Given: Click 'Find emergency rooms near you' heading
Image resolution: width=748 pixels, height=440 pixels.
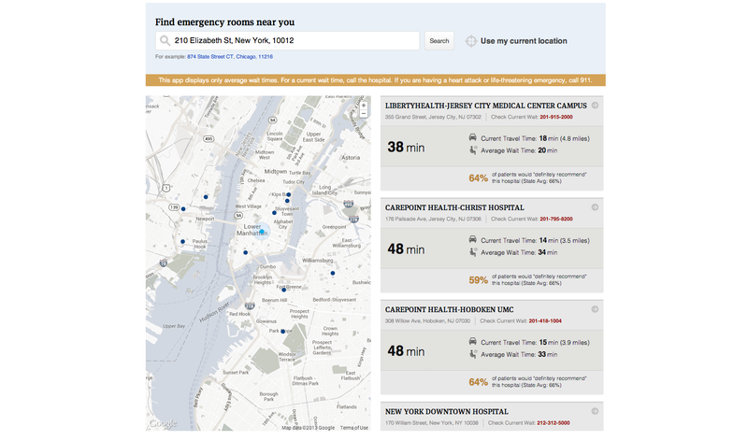Looking at the screenshot, I should point(224,21).
